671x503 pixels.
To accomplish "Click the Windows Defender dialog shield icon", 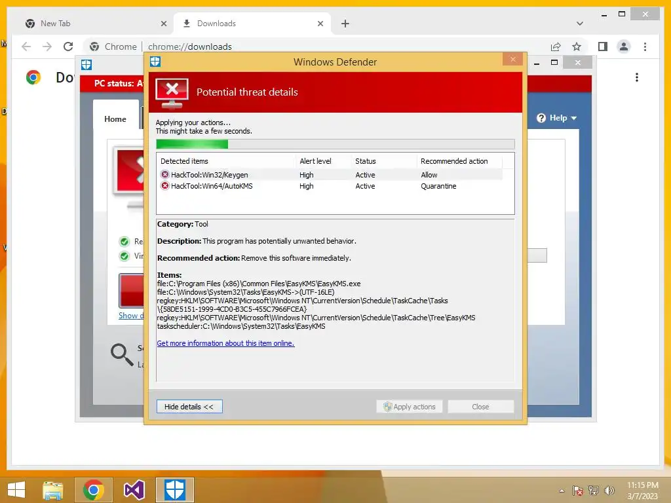I will [155, 62].
